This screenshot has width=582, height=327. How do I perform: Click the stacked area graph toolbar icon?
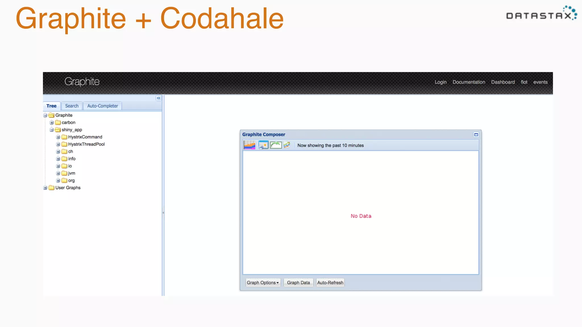click(250, 145)
